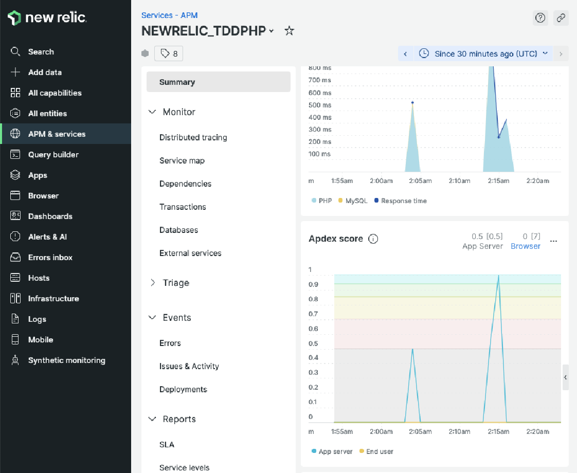Collapse the Monitor section

pos(152,112)
